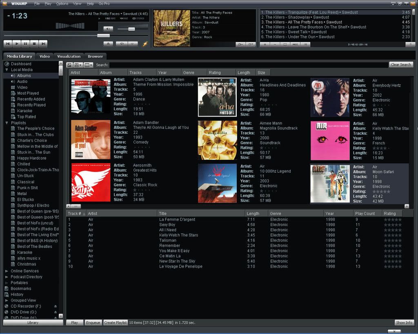The height and width of the screenshot is (334, 418).
Task: Stop playback with the Stop button
Action: [x=34, y=44]
